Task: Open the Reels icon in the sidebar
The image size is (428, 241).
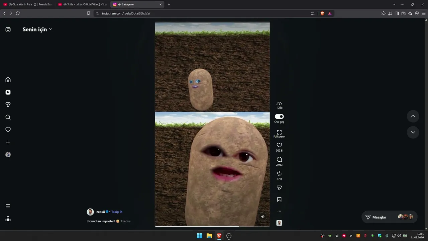Action: (x=8, y=92)
